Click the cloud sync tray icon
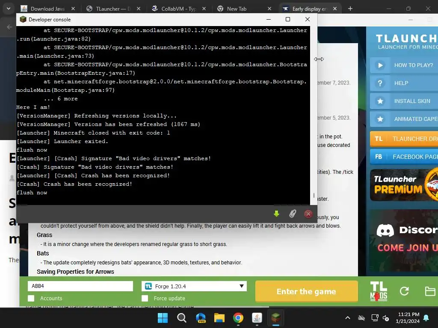Screen dimensions: 438x328 click(361, 318)
